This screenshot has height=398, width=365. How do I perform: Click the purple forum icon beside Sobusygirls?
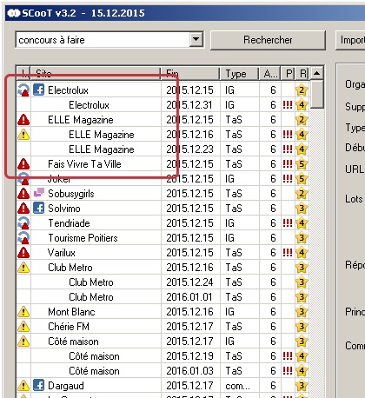click(x=39, y=192)
